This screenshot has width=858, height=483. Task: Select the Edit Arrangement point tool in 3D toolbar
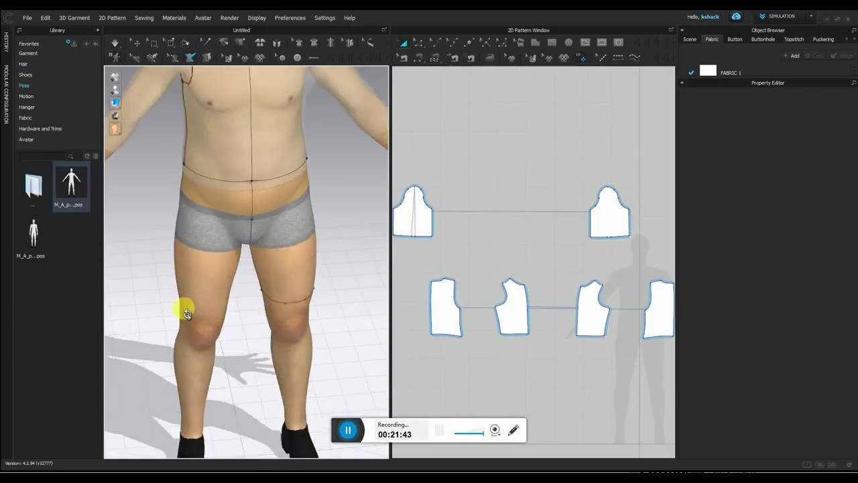(205, 43)
